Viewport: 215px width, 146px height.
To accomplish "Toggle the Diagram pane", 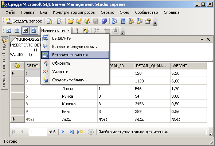I will [9, 31].
